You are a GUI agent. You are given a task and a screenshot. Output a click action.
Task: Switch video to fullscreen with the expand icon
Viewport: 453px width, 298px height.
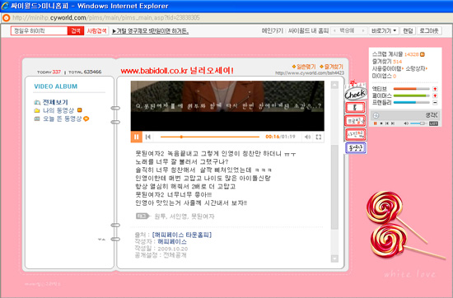click(319, 137)
